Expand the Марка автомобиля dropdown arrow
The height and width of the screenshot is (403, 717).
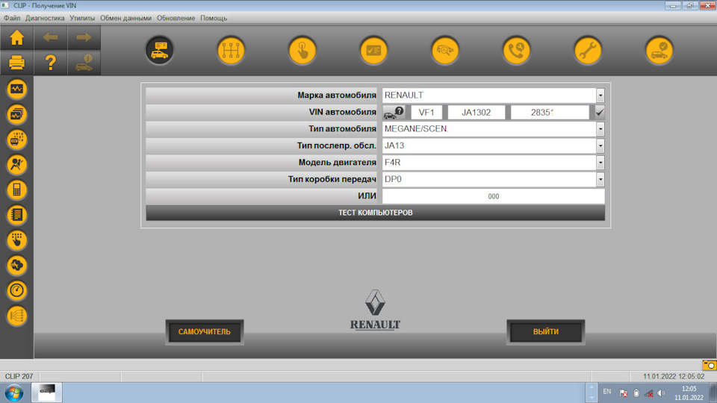tap(600, 96)
